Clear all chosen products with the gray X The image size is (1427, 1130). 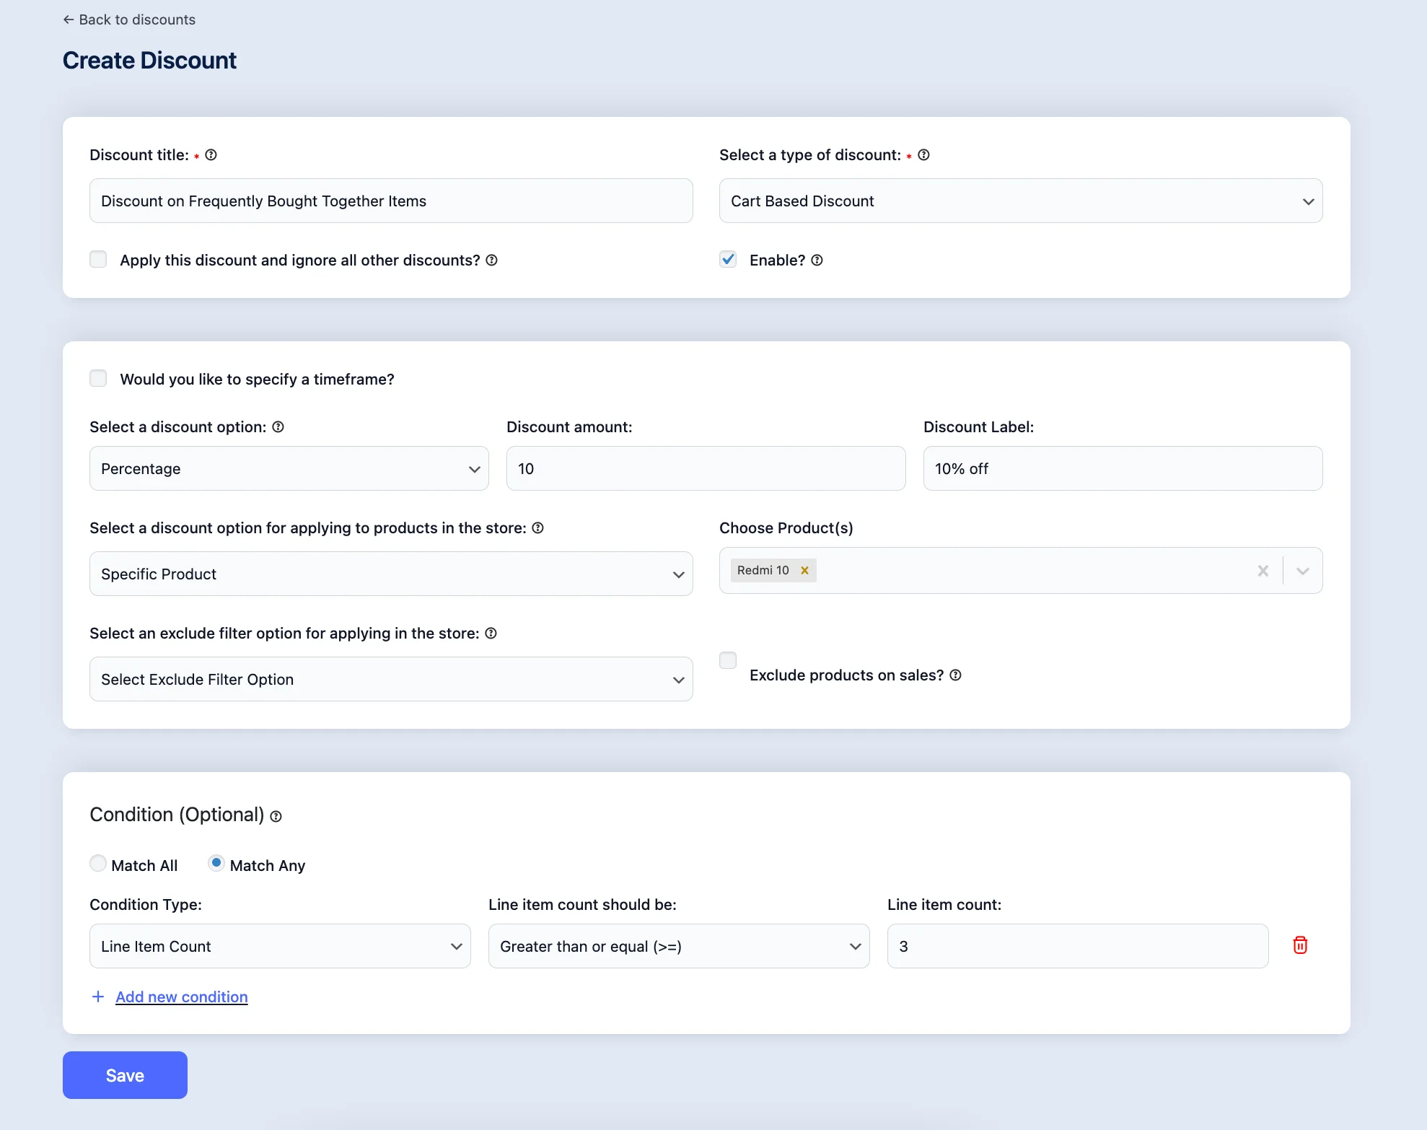click(1263, 571)
